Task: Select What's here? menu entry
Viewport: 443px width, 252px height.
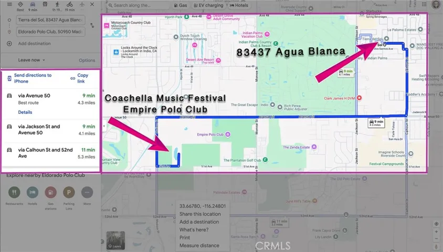Action: tap(194, 229)
